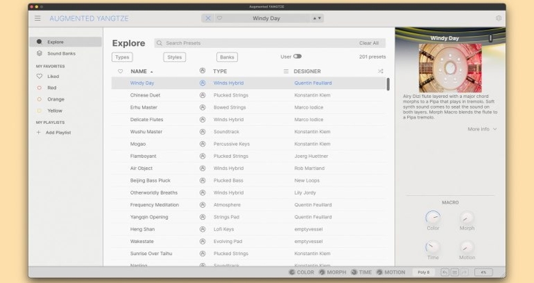Click the MOTION knob in bottom bar

[379, 272]
